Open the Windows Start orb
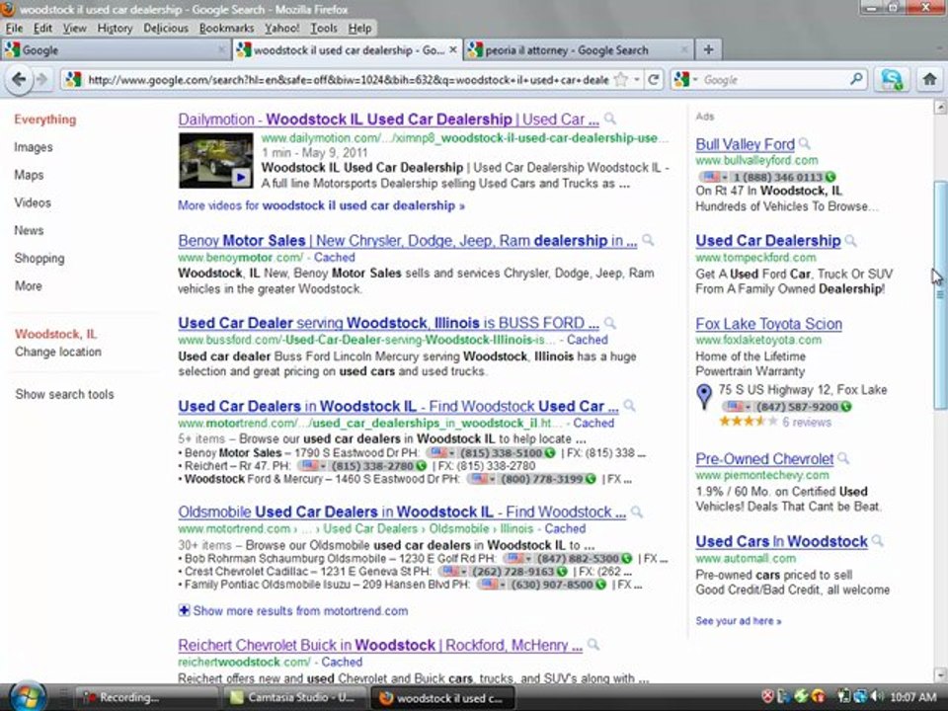Screen dimensions: 948x711 pos(27,697)
